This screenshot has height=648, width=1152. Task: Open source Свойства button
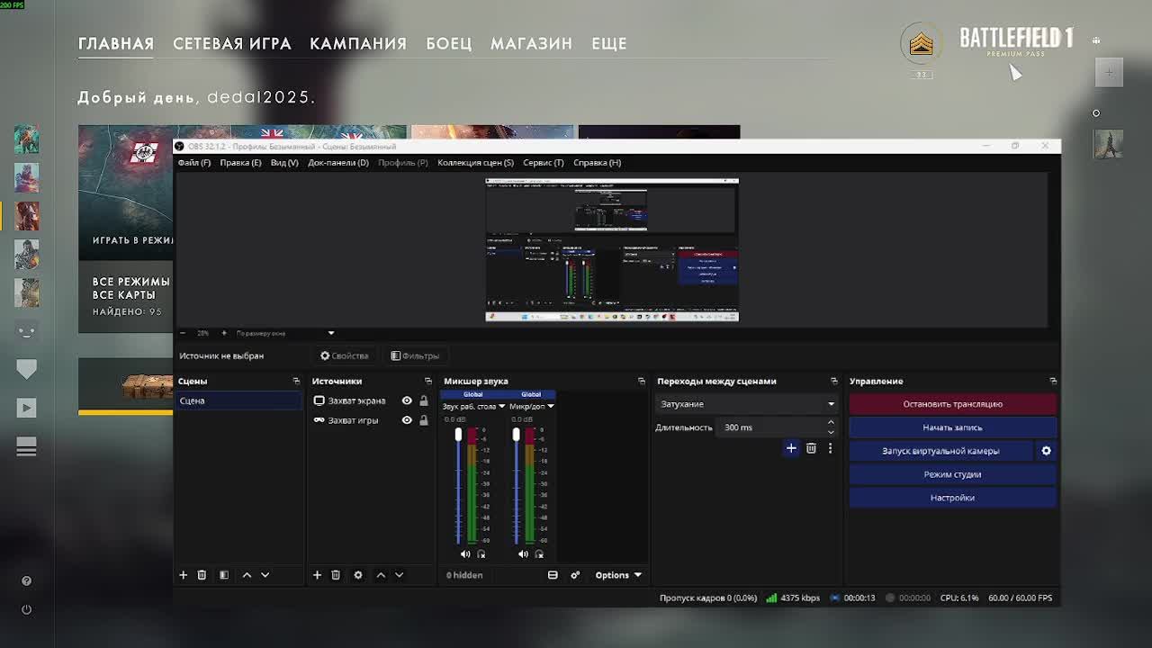pos(345,355)
